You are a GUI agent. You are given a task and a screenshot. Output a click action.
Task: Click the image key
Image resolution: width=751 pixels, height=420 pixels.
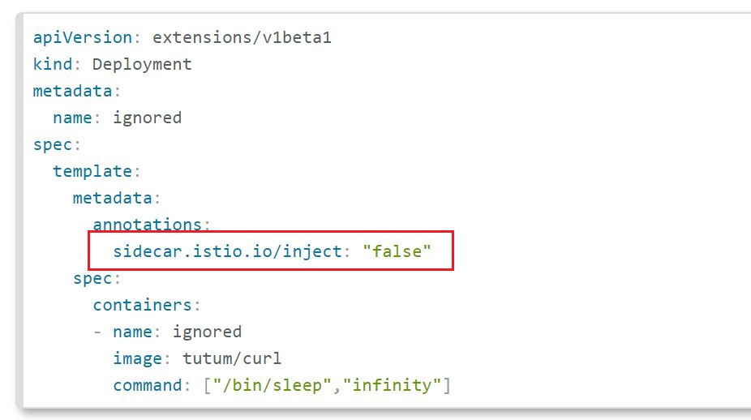click(136, 358)
